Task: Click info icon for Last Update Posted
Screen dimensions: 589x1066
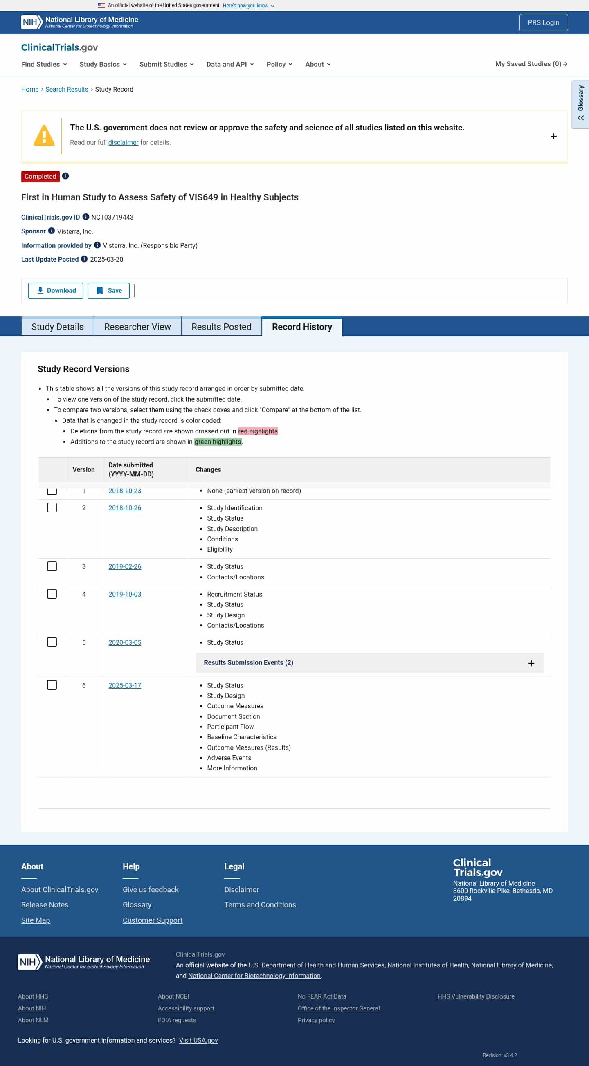Action: pos(84,259)
